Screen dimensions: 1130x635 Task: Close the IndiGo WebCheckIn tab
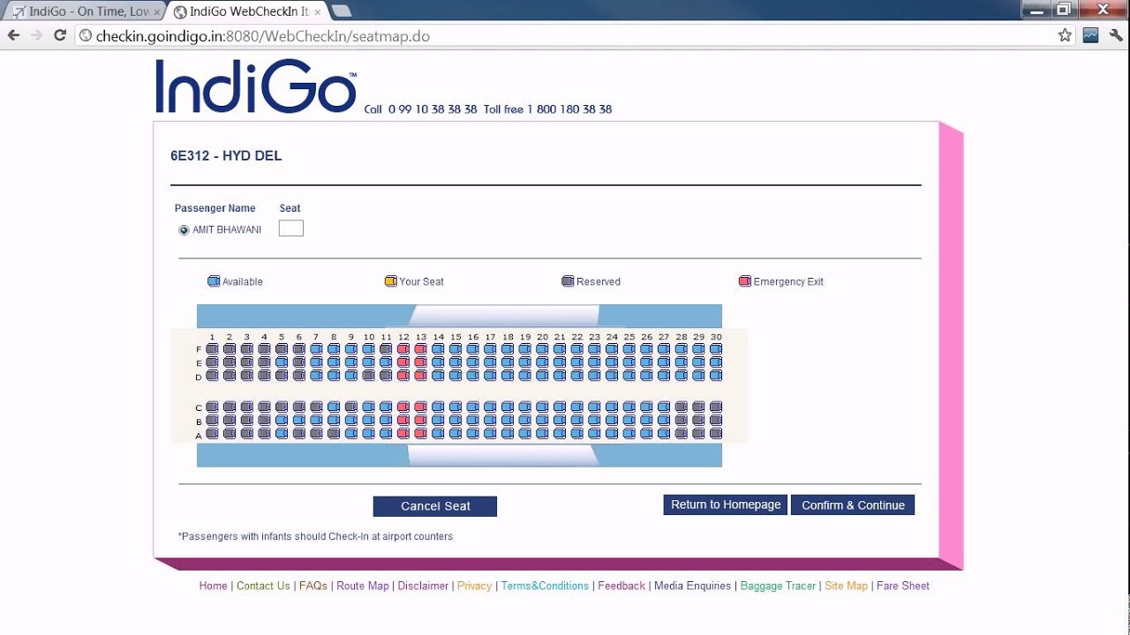pos(318,12)
